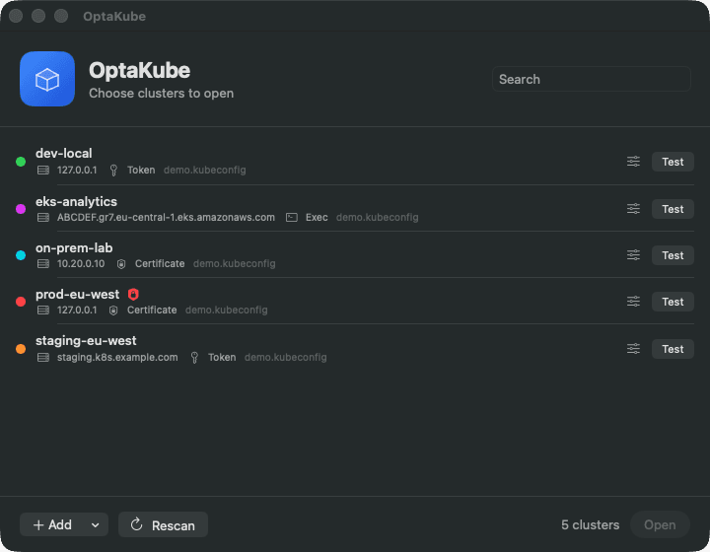
Task: Select the staging-eu-west cluster name
Action: coord(86,341)
